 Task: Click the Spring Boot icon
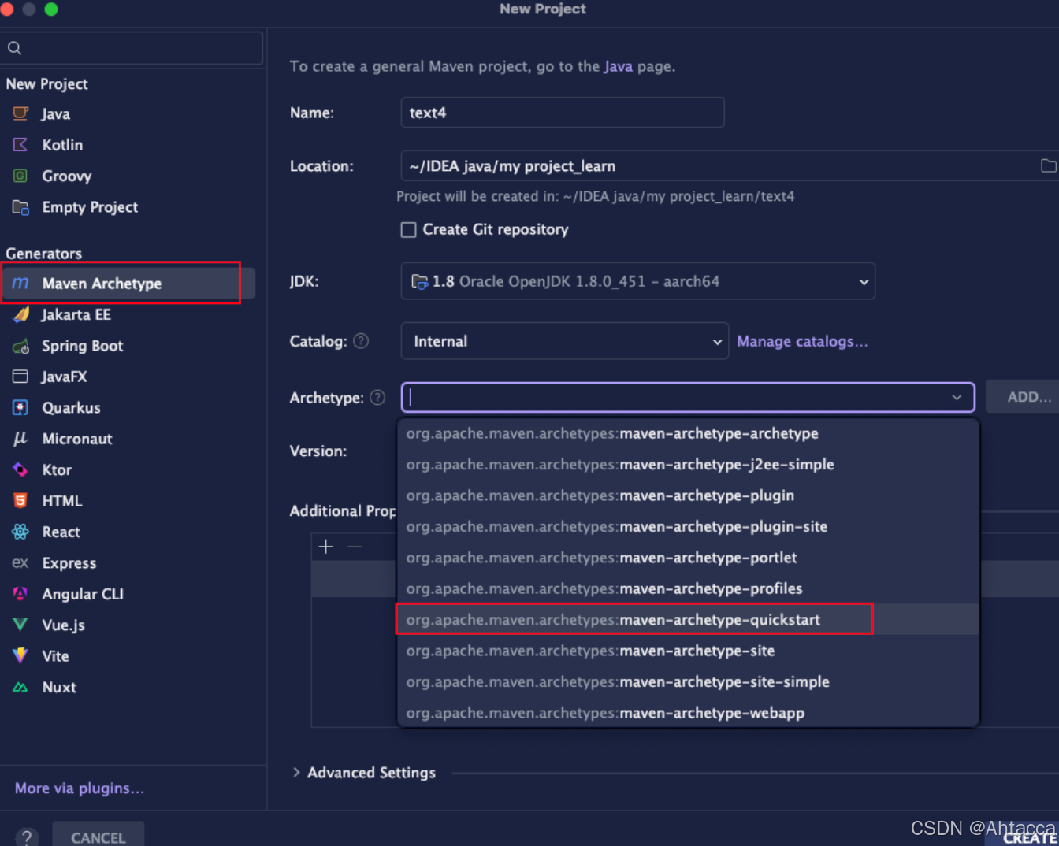[20, 346]
